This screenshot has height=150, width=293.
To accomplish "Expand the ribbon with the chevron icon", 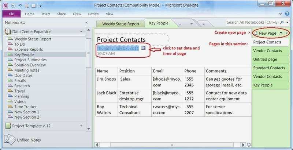I will coord(281,14).
